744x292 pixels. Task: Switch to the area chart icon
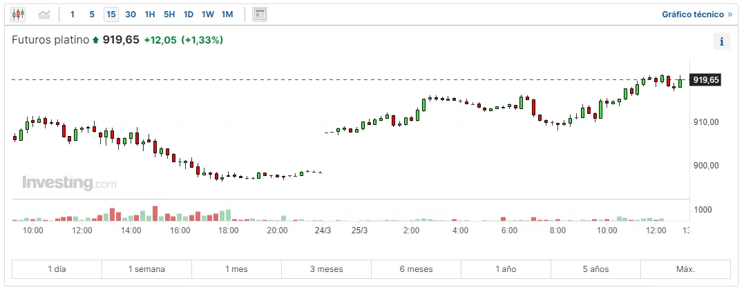tap(44, 14)
